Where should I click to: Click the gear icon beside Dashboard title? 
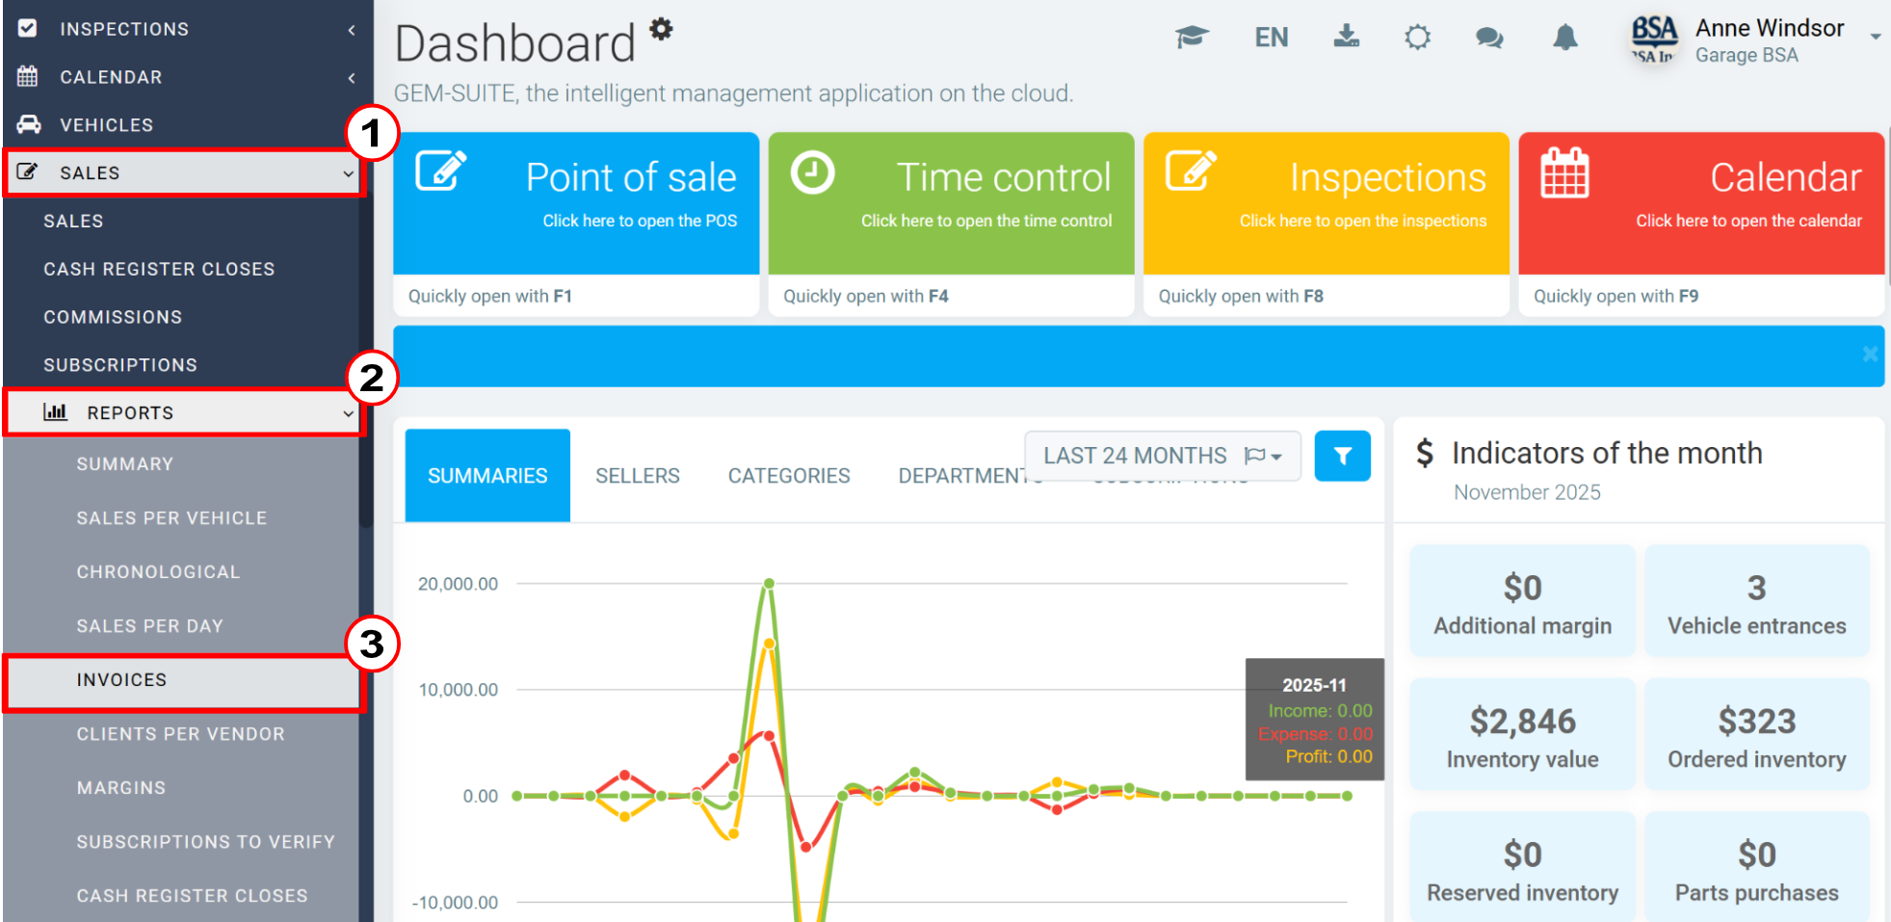click(x=661, y=29)
